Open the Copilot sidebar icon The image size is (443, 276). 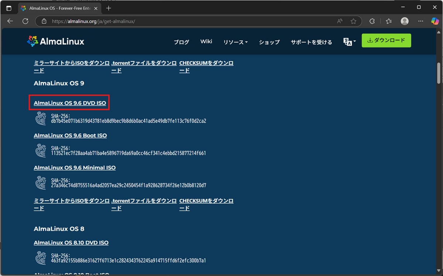coord(435,21)
